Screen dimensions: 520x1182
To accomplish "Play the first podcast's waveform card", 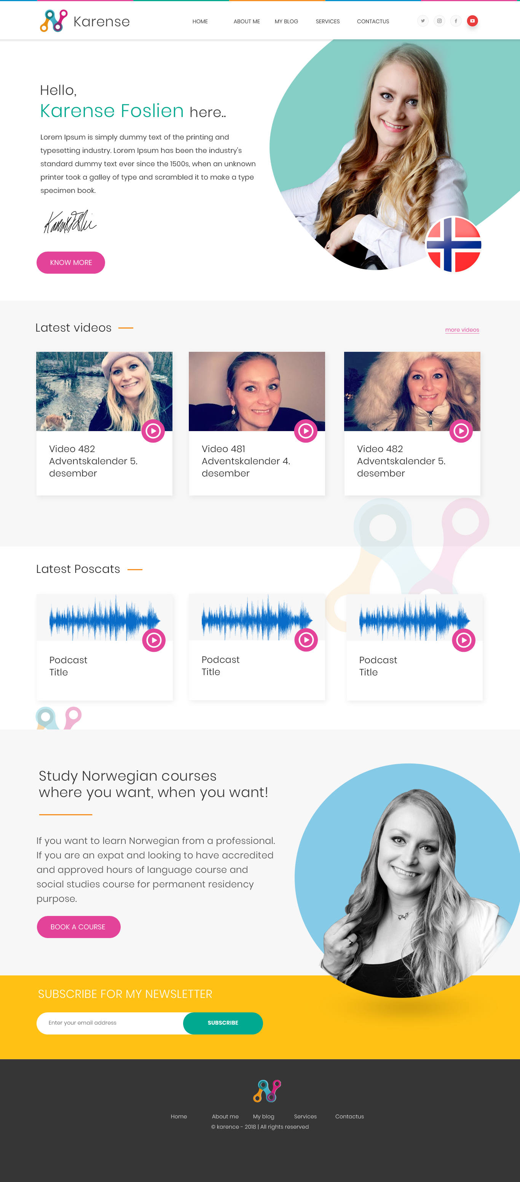I will pos(153,640).
